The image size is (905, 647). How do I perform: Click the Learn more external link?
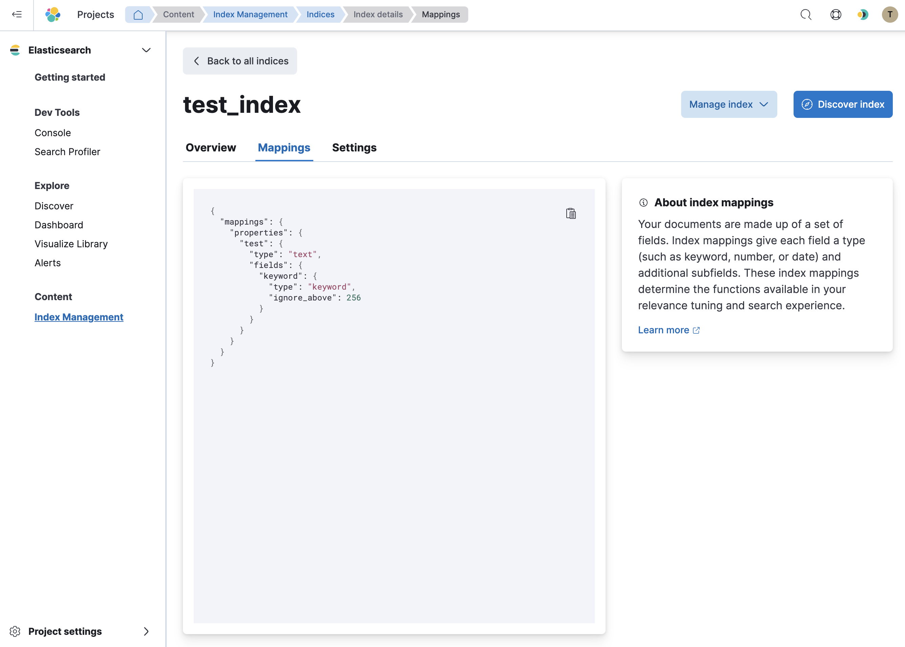point(669,330)
